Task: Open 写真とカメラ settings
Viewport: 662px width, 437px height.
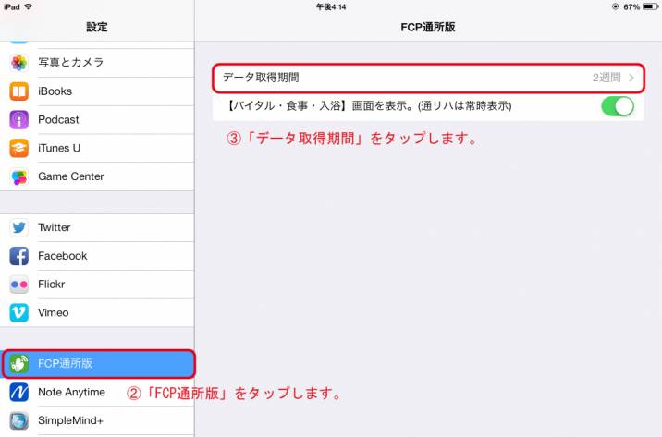Action: coord(97,63)
